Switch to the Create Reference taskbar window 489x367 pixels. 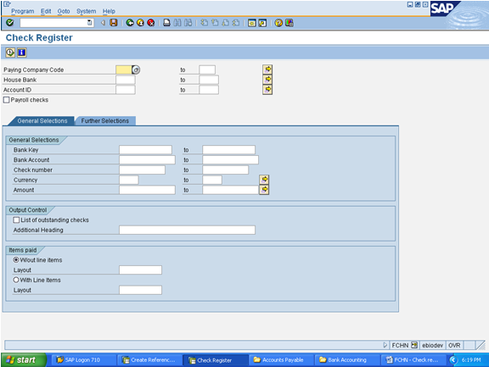(x=149, y=360)
